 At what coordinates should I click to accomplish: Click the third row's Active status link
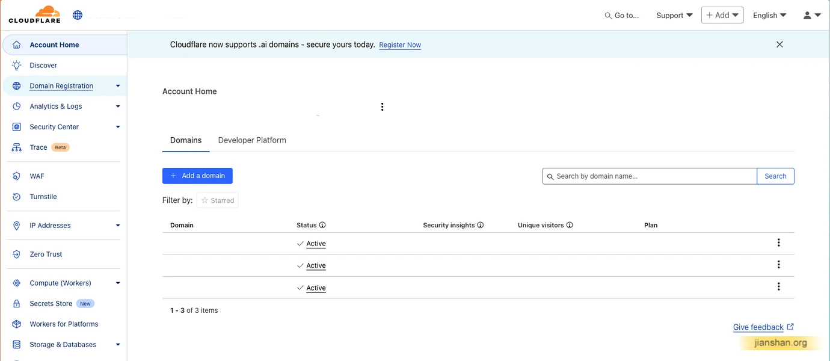[x=316, y=288]
